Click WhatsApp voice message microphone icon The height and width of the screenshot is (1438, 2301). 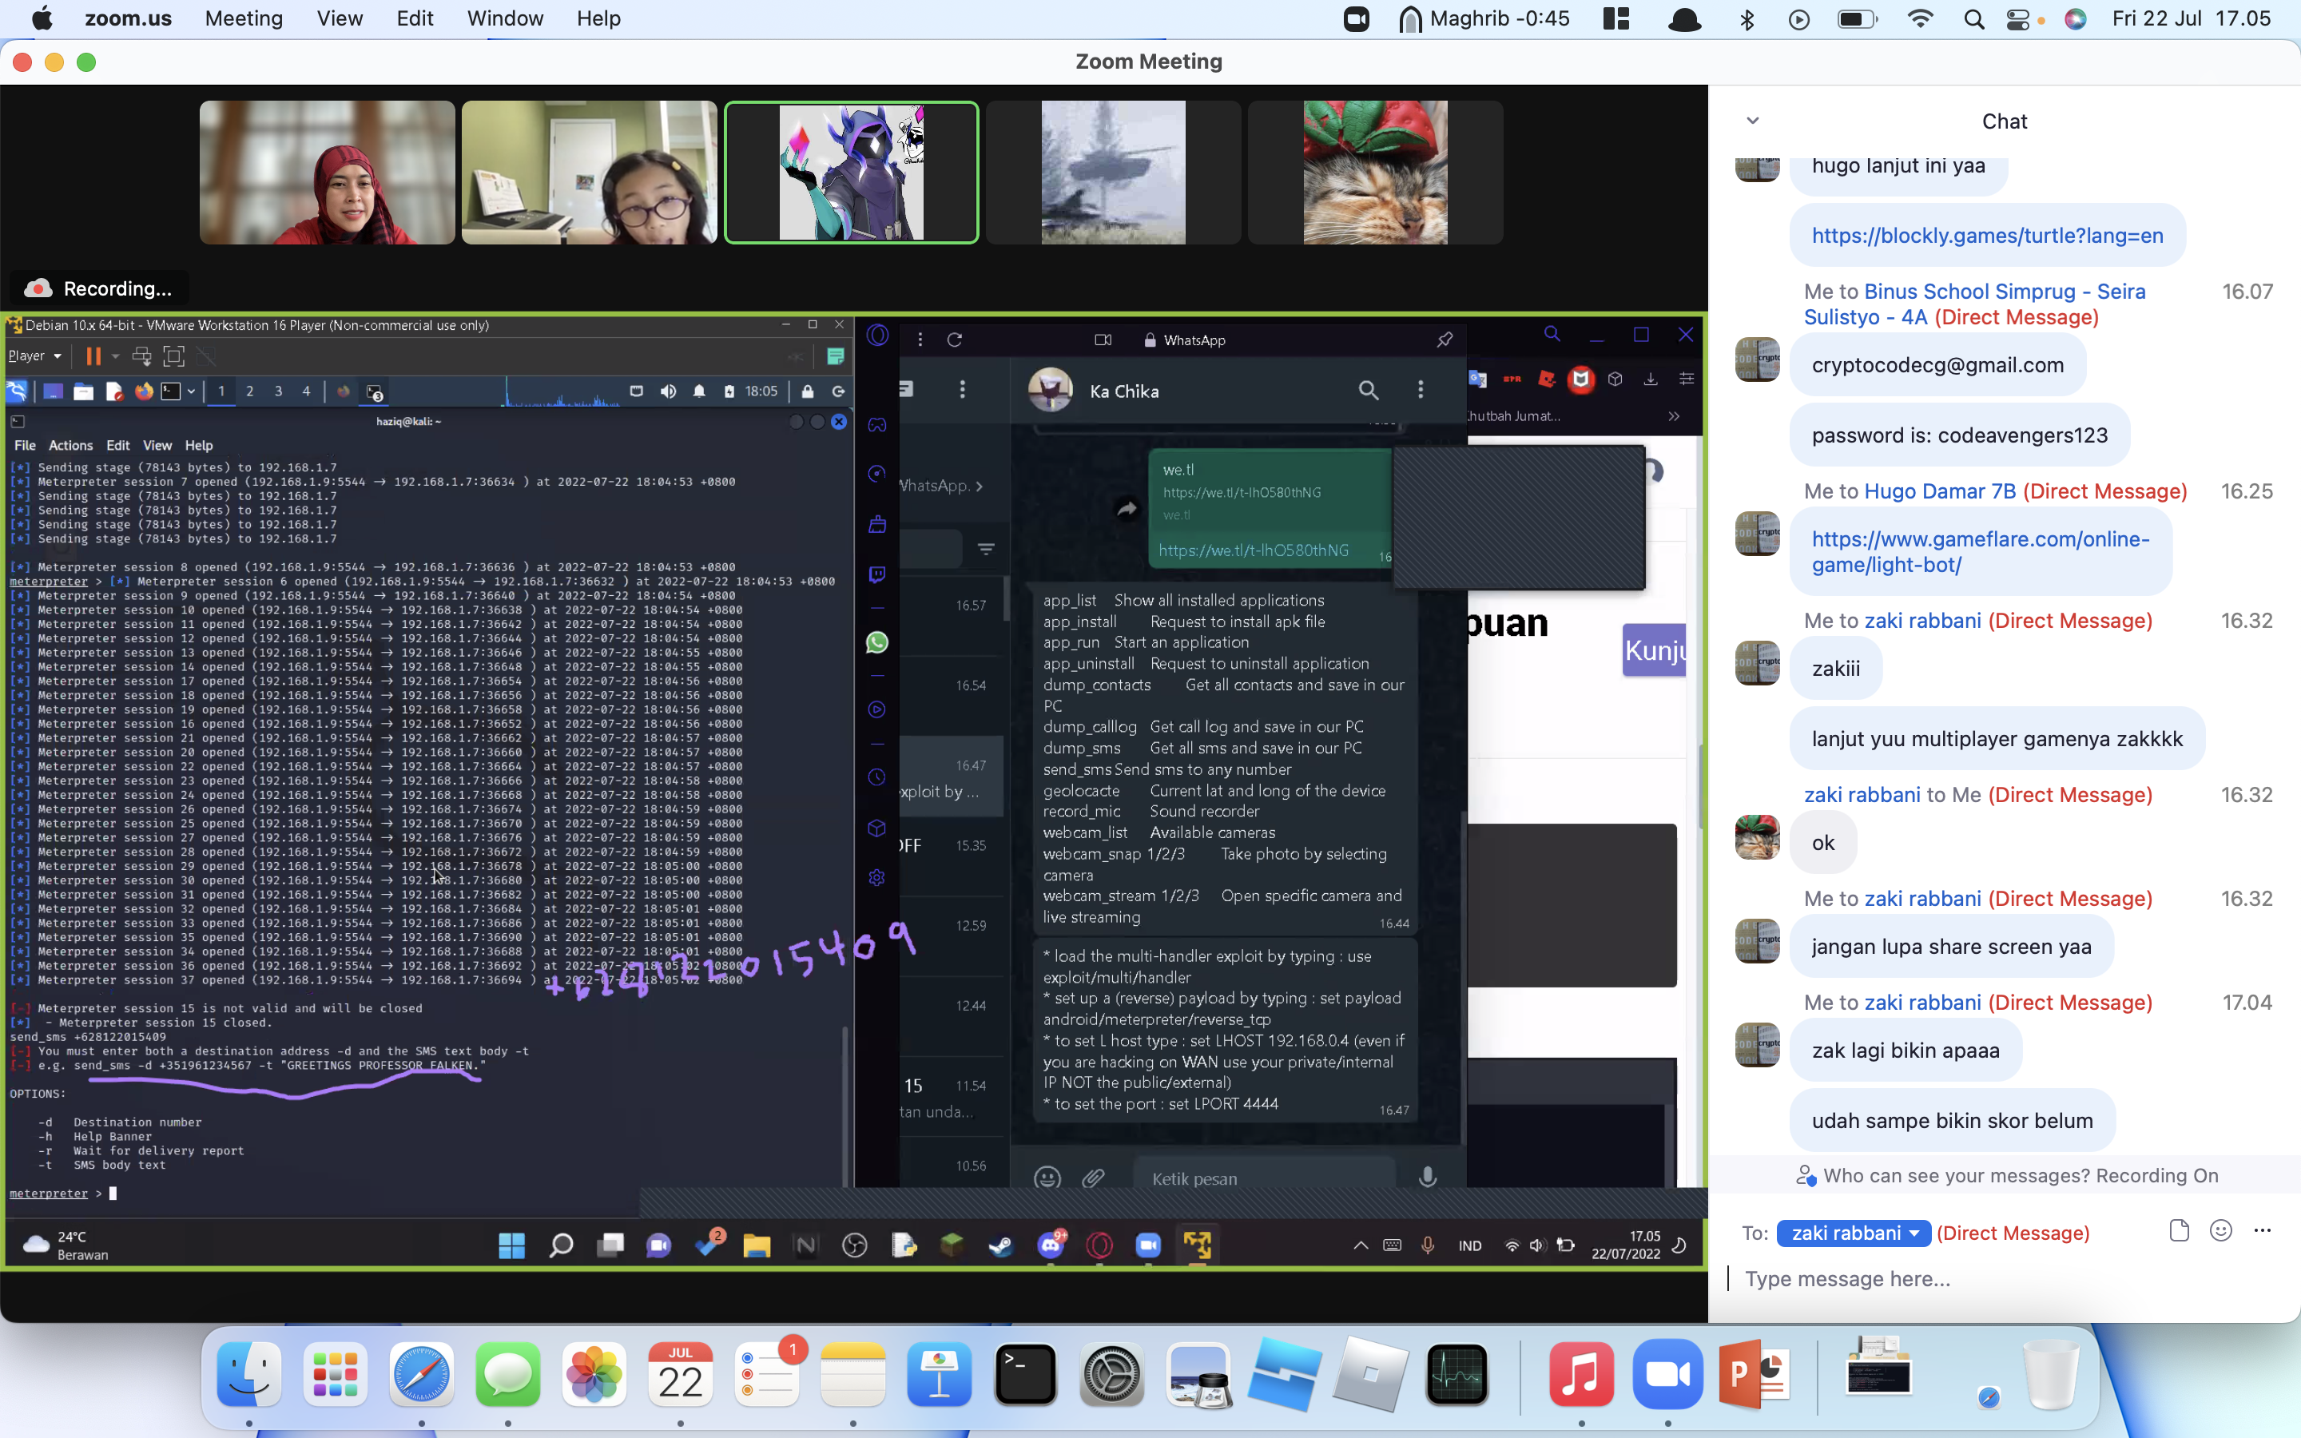tap(1427, 1178)
